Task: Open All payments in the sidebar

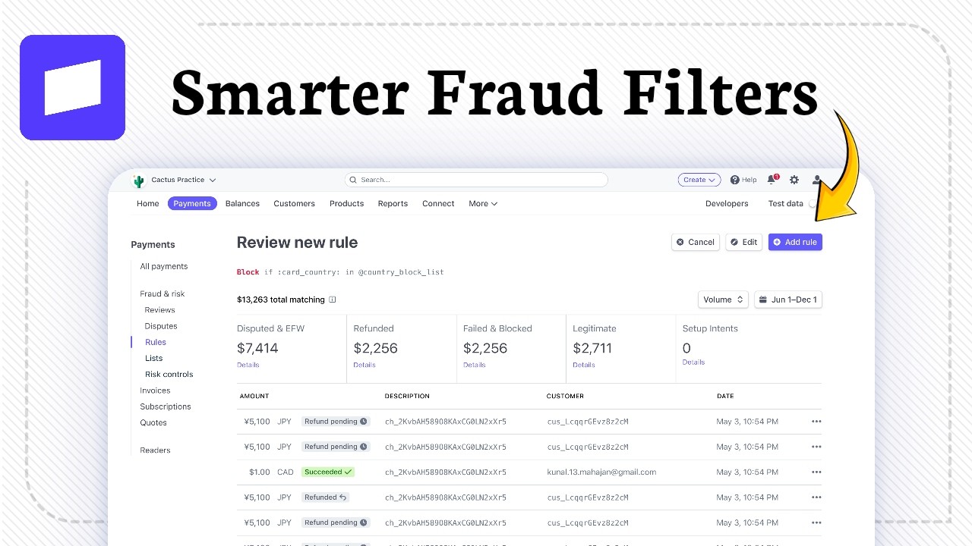Action: [164, 266]
